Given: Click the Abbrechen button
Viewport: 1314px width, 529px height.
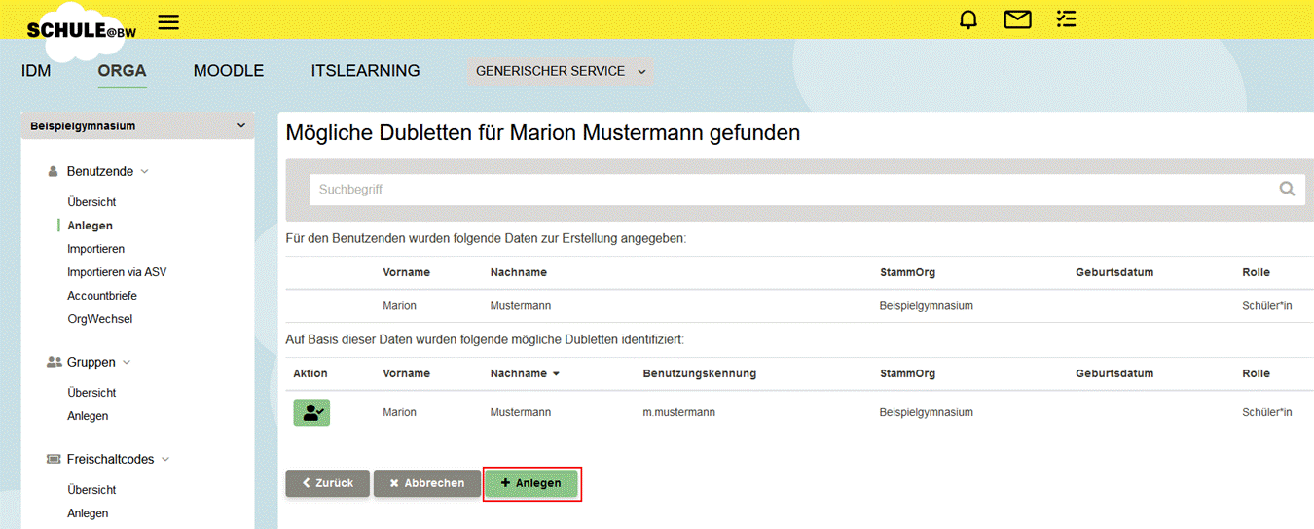Looking at the screenshot, I should point(426,483).
